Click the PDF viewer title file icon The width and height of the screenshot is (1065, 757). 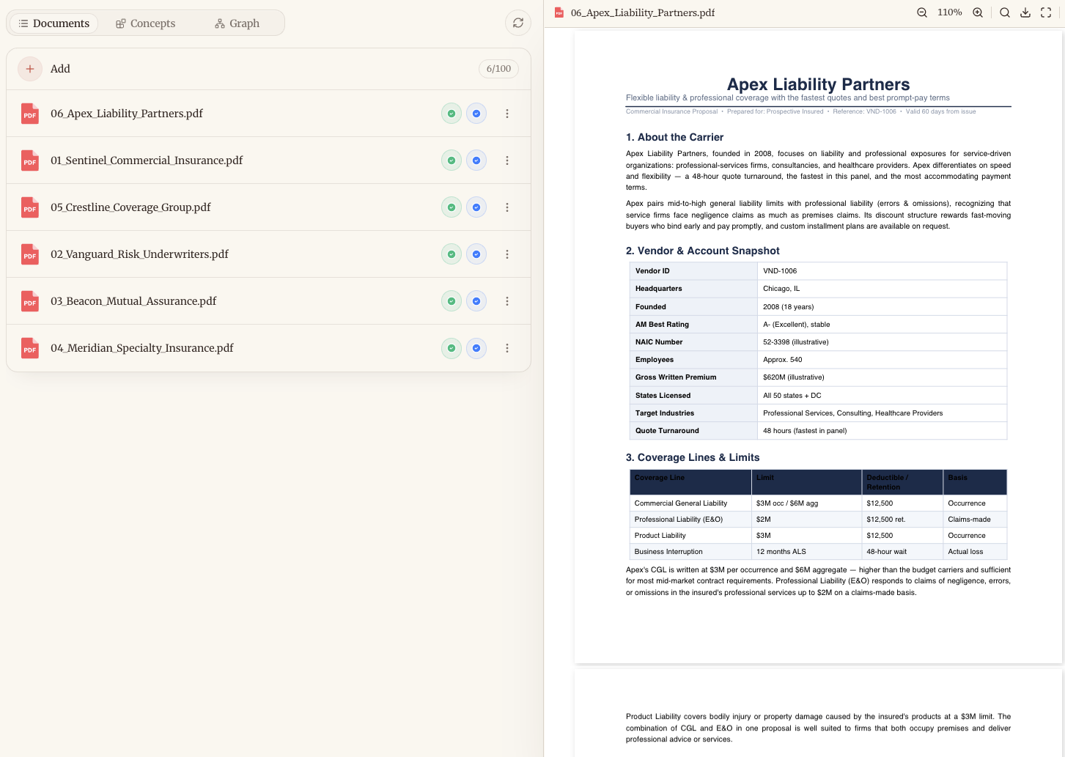[x=559, y=12]
